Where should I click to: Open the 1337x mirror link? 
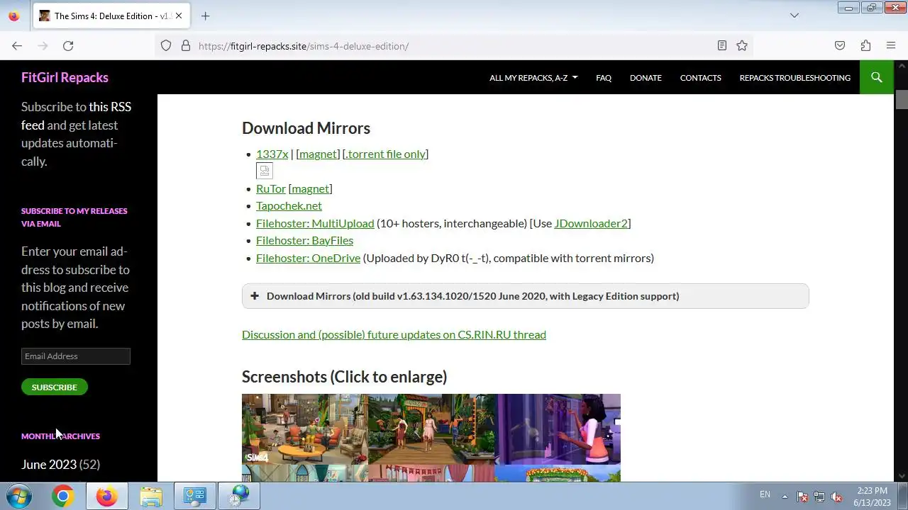[x=272, y=154]
